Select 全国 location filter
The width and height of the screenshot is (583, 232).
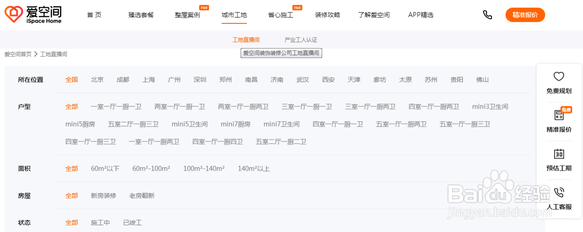(72, 80)
